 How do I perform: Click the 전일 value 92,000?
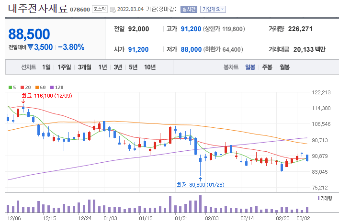coord(138,29)
